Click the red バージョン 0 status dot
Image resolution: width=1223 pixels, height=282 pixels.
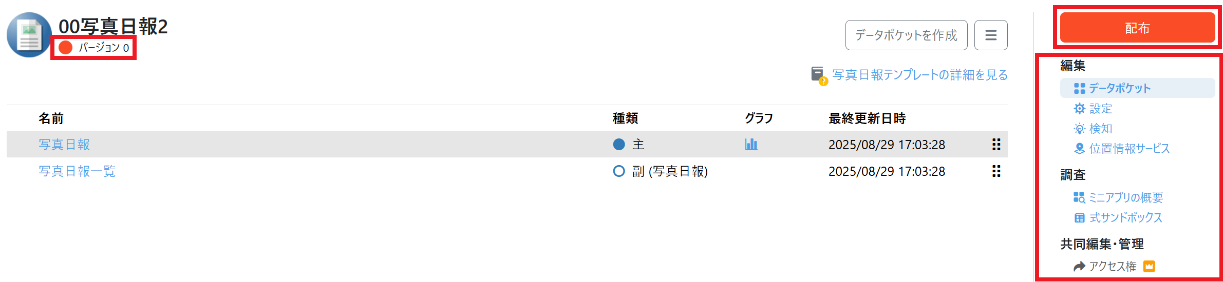[x=66, y=48]
